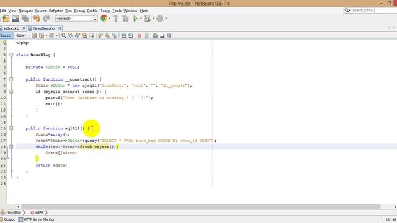Collapse the if block fold on line 9
Image resolution: width=397 pixels, height=223 pixels.
pyautogui.click(x=11, y=91)
